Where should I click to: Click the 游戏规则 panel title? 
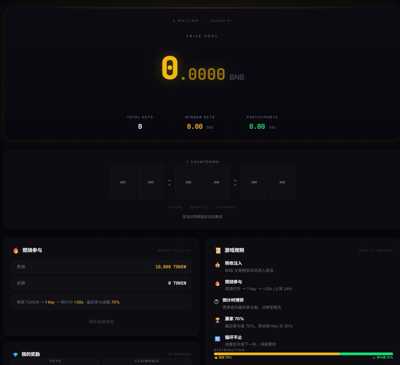point(234,250)
